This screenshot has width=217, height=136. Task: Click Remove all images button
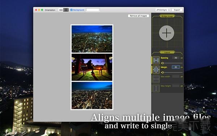[x=139, y=16]
